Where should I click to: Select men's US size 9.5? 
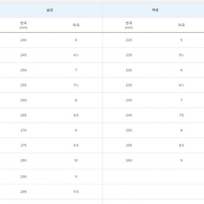pos(76,145)
